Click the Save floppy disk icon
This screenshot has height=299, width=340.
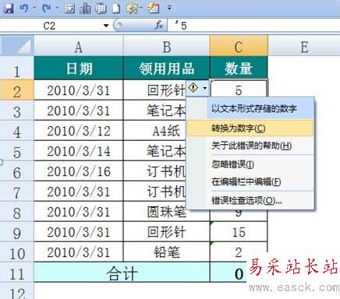(9, 8)
